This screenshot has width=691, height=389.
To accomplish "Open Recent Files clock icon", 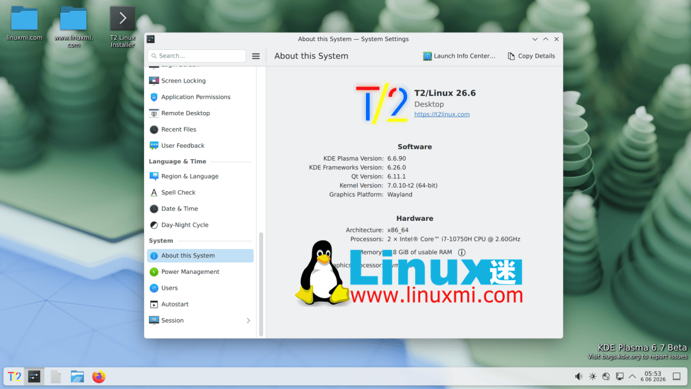I will point(154,129).
